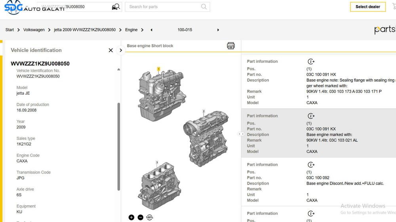Click the Select dealer button

coord(368,7)
